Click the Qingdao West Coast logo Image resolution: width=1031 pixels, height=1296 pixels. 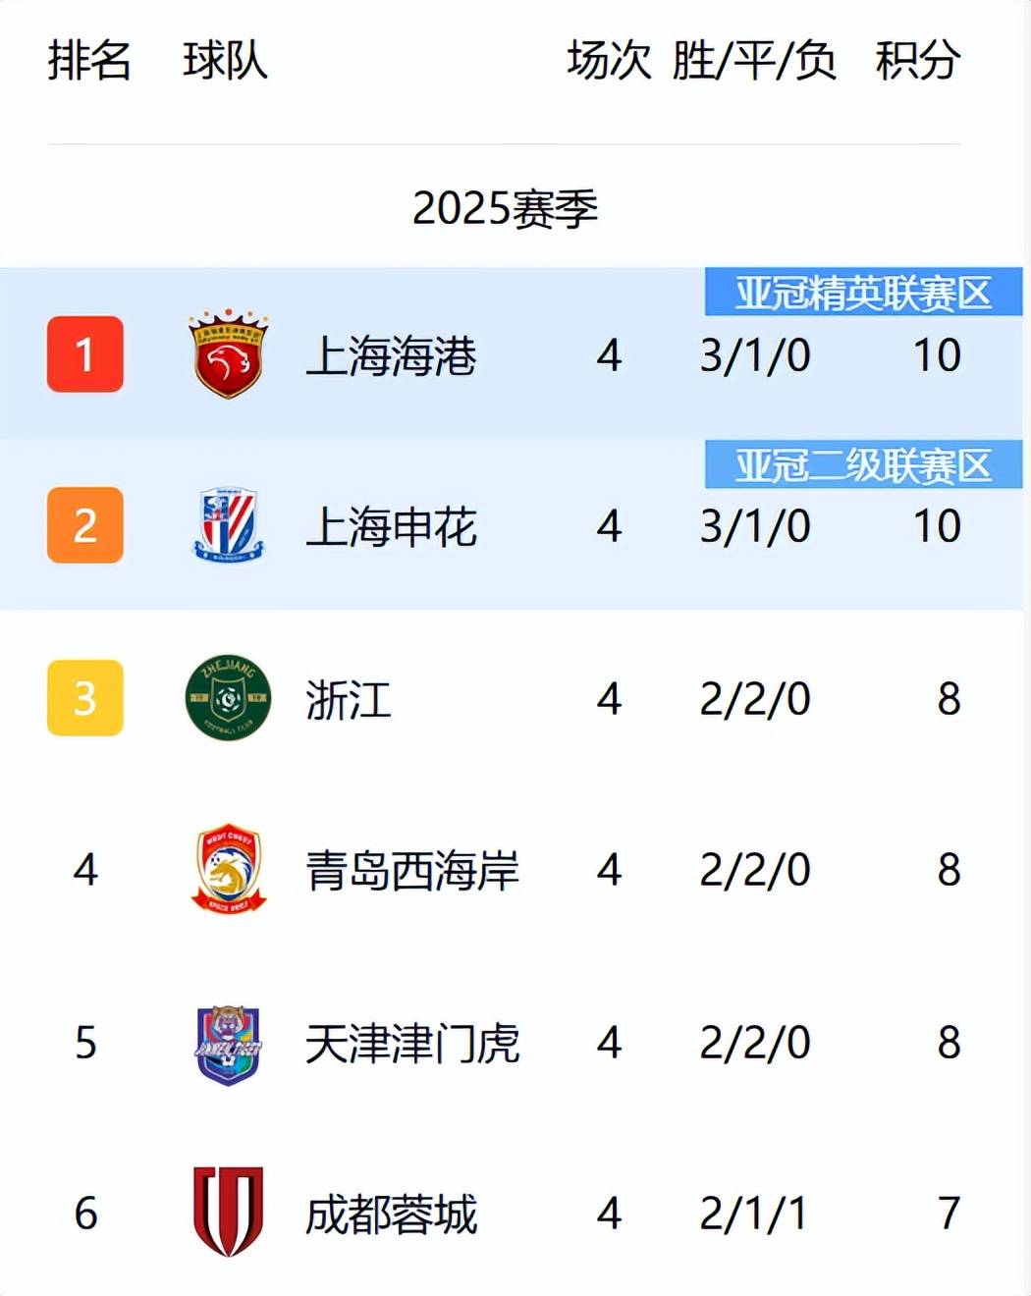(x=228, y=870)
